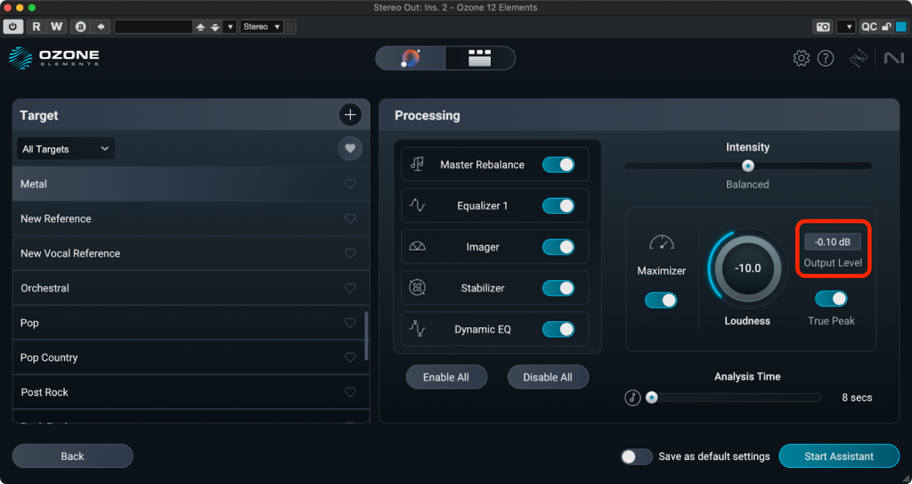Open the Stereo channel dropdown
Image resolution: width=912 pixels, height=484 pixels.
coord(262,27)
